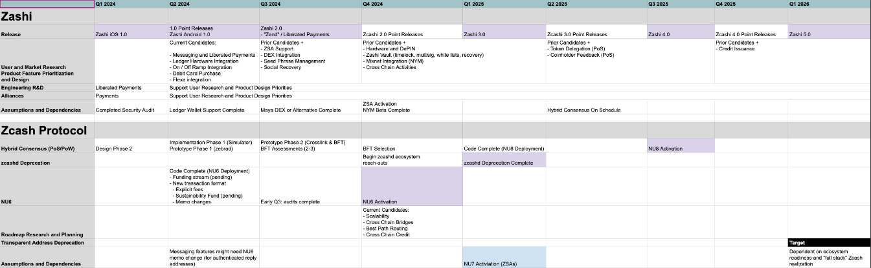Click the NU8 Activation cell
The height and width of the screenshot is (268, 871).
680,145
